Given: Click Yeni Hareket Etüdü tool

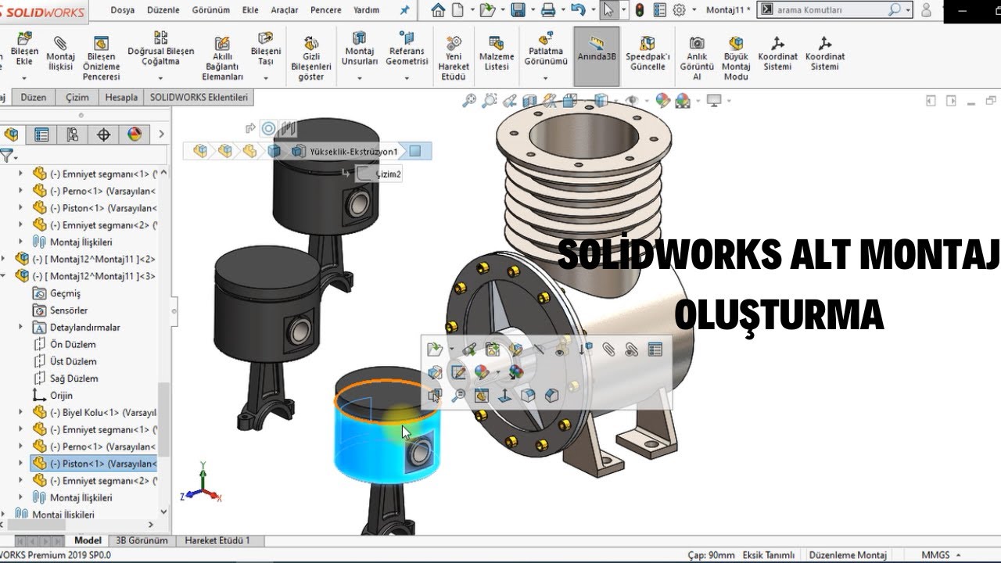Looking at the screenshot, I should coord(454,59).
